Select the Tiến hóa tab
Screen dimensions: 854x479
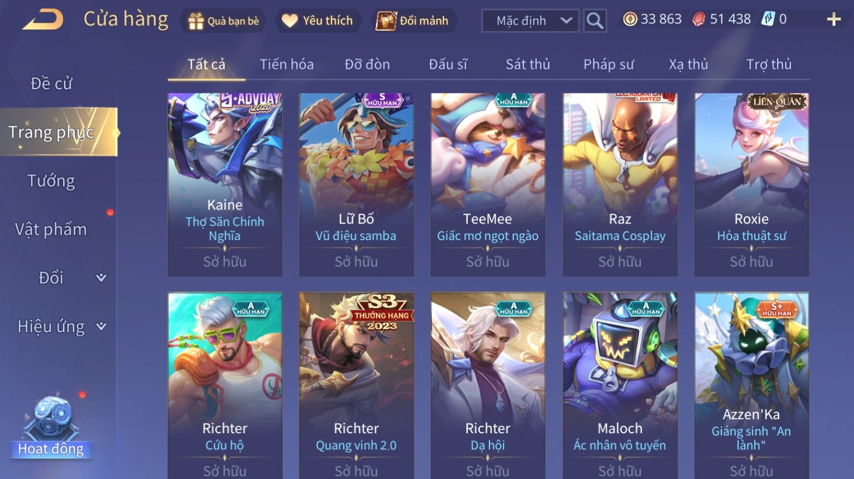pyautogui.click(x=286, y=64)
